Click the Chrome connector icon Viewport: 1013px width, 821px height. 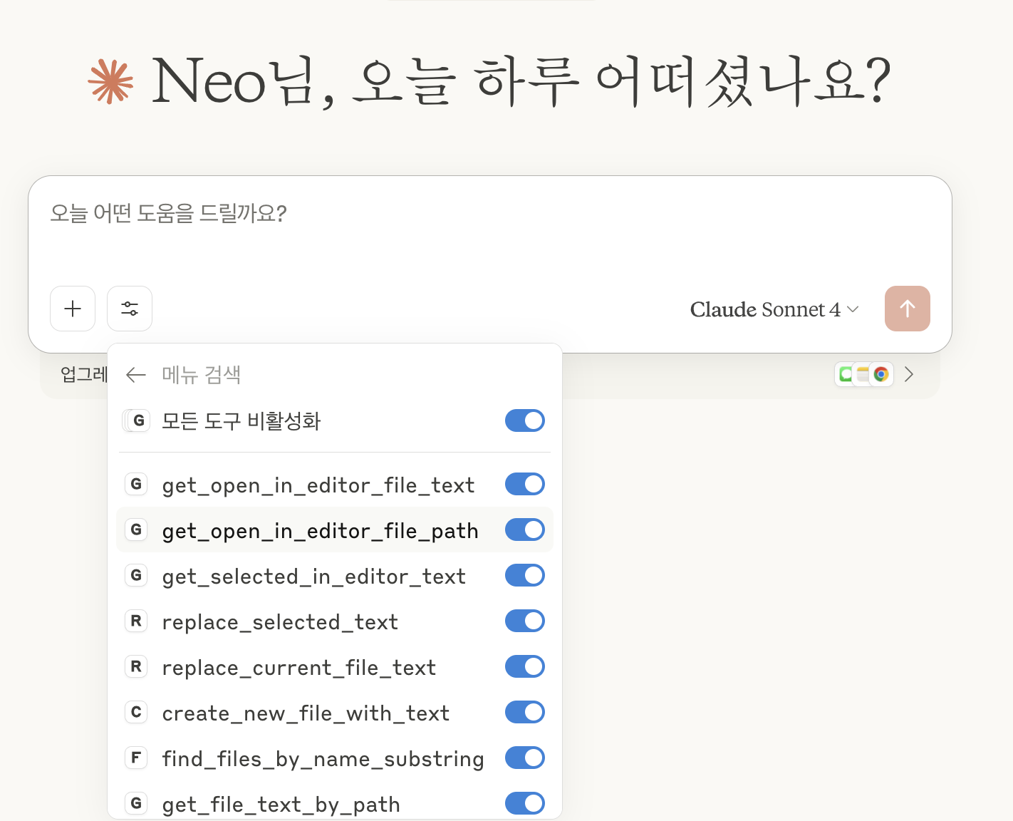(x=881, y=374)
